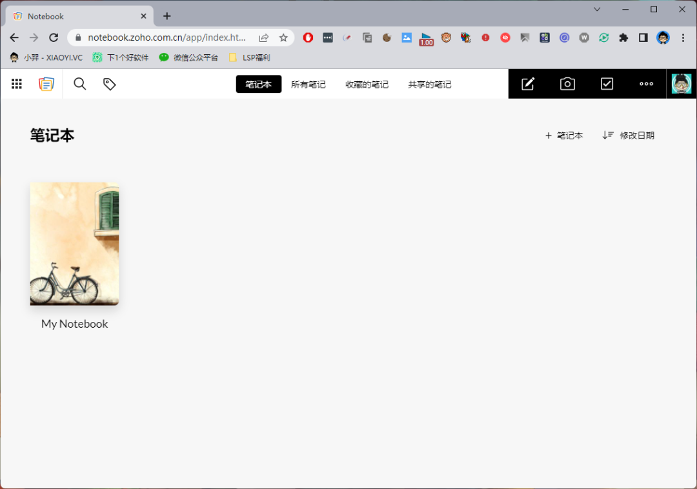Create a checklist note via the checkbox icon

click(x=607, y=84)
